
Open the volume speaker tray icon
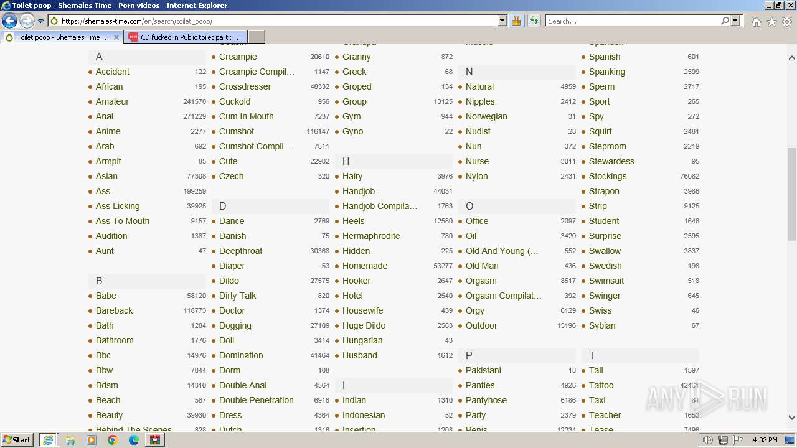[707, 440]
